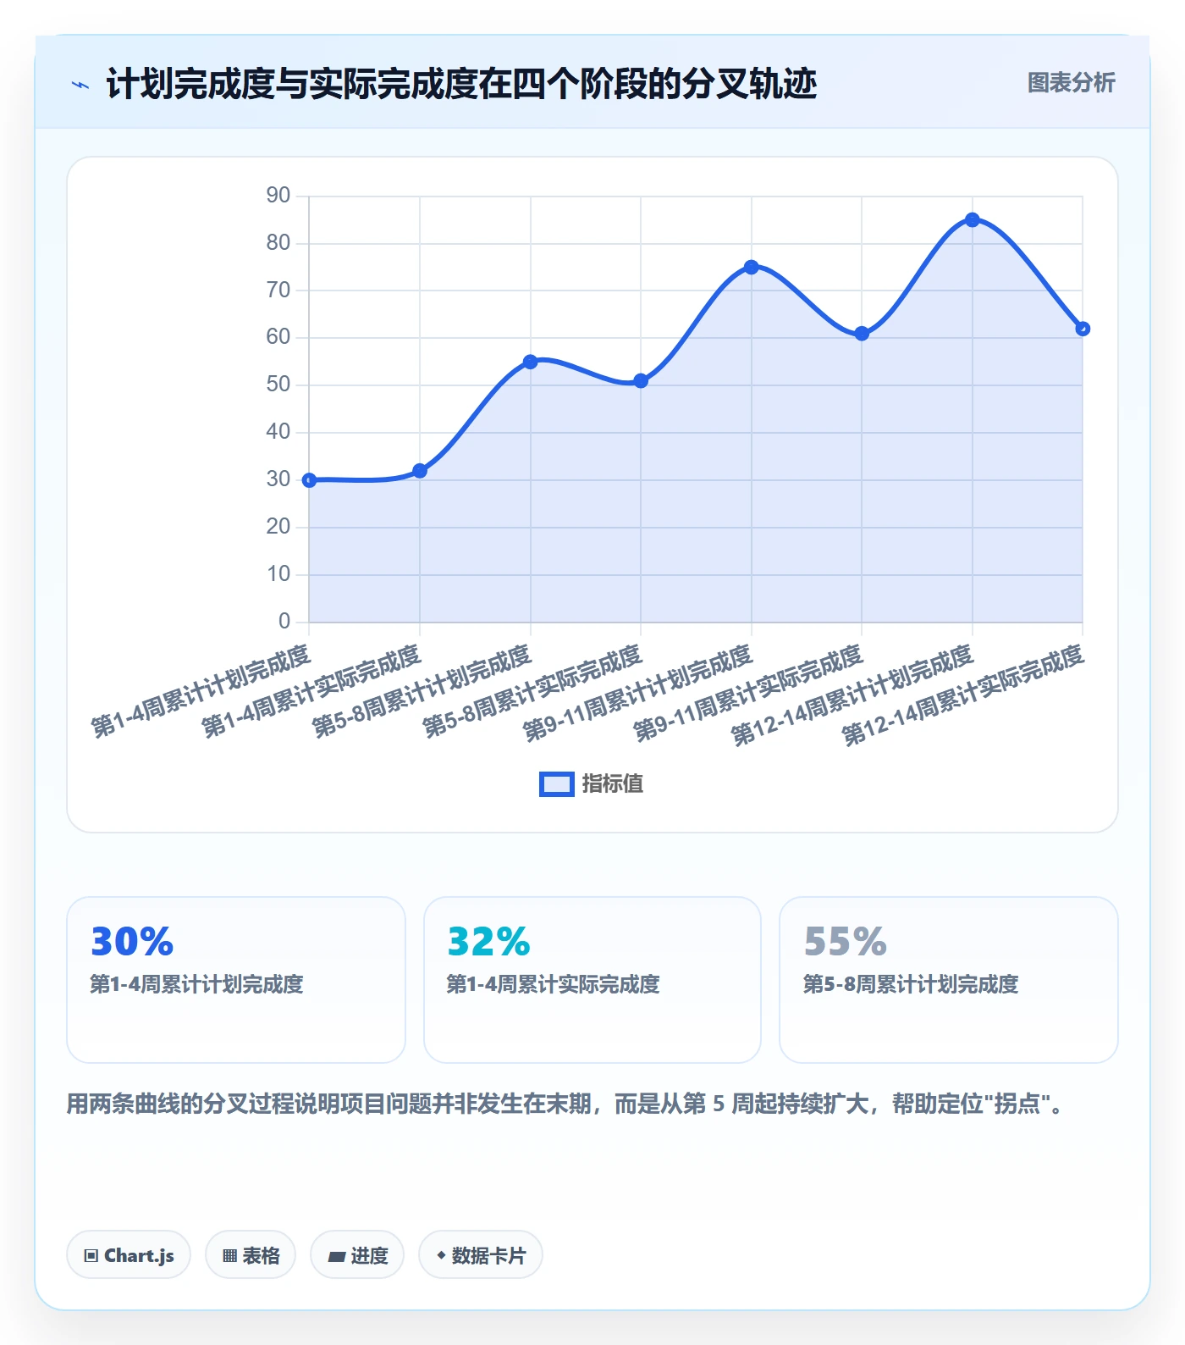
Task: Click the y-axis label 90
Action: 278,196
